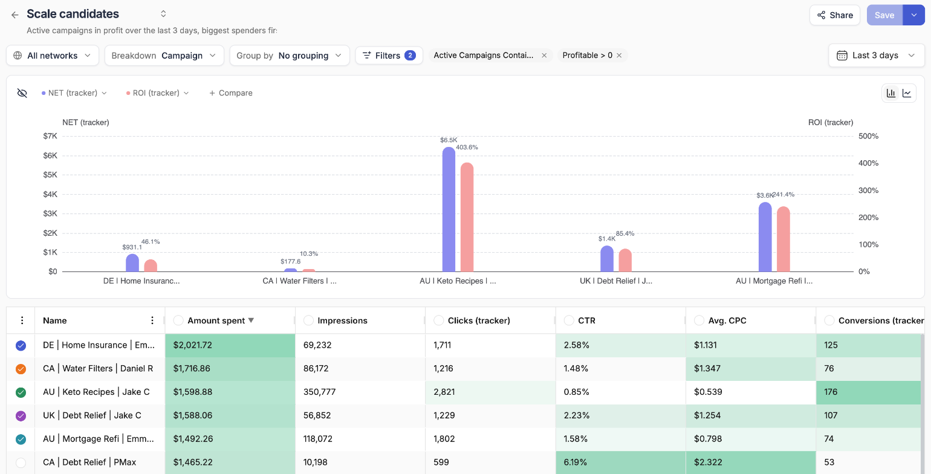Click the 6.19% CTR cell
This screenshot has height=474, width=931.
(x=620, y=463)
